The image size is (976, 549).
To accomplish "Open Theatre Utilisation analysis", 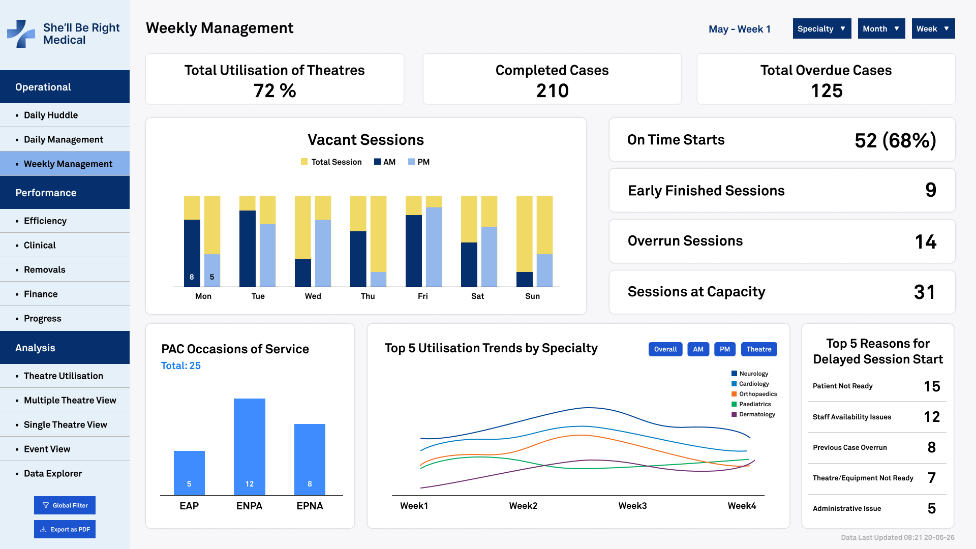I will [x=65, y=376].
